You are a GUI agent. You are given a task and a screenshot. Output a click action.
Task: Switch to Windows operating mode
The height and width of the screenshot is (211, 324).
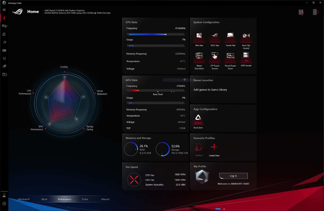point(24,199)
